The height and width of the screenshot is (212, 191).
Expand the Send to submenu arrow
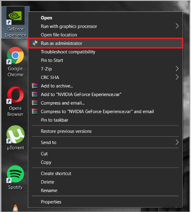177,142
